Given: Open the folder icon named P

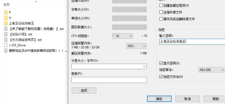Looking at the screenshot, I should (6, 12).
